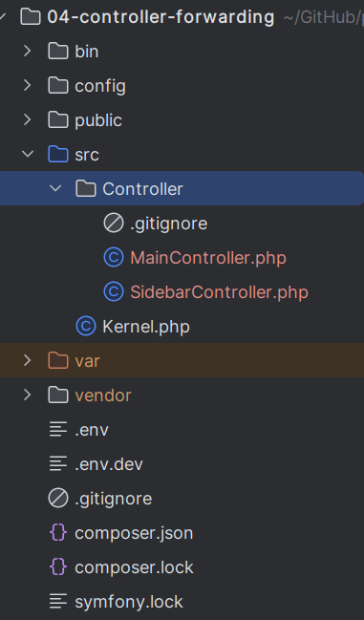Collapse the Controller folder chevron
Screen dimensions: 364x620
pos(55,188)
